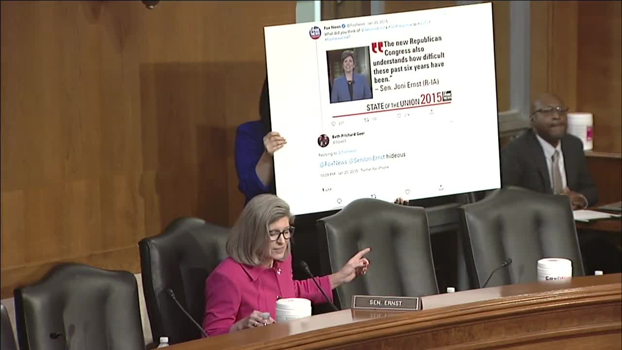622x350 pixels.
Task: Click the wipes canister beside the nameplate
Action: (x=294, y=310)
